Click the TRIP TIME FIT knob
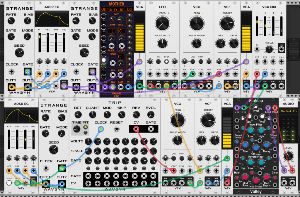 coord(77,129)
